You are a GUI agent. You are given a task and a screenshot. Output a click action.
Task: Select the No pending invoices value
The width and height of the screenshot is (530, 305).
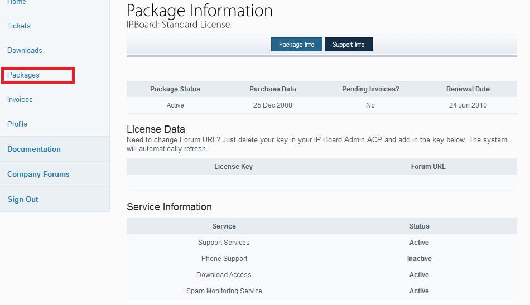[x=370, y=105]
